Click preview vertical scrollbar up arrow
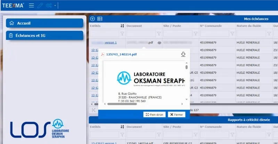The height and width of the screenshot is (144, 278). coord(187,63)
